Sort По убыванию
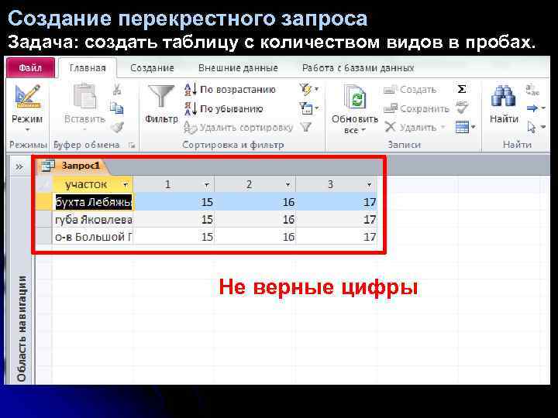Screen dimensions: 558x418 tap(224, 108)
